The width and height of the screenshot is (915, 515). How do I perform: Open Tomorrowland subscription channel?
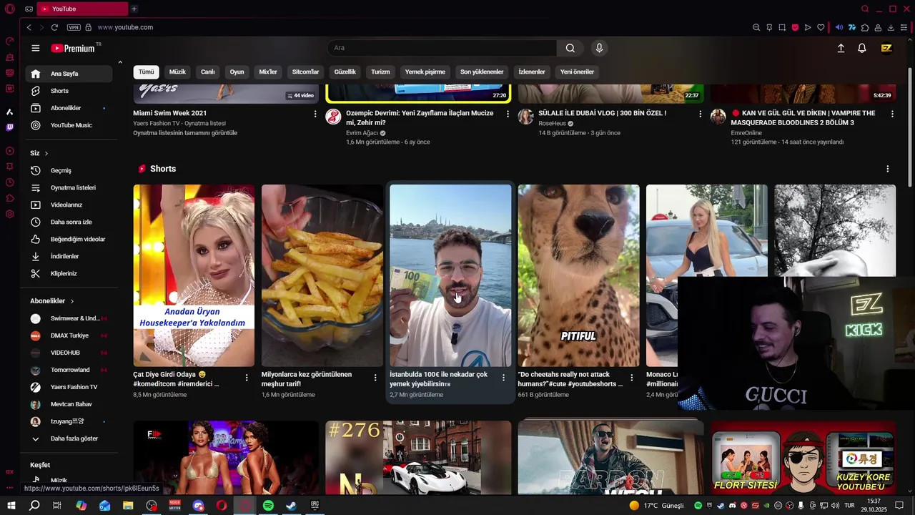tap(69, 370)
